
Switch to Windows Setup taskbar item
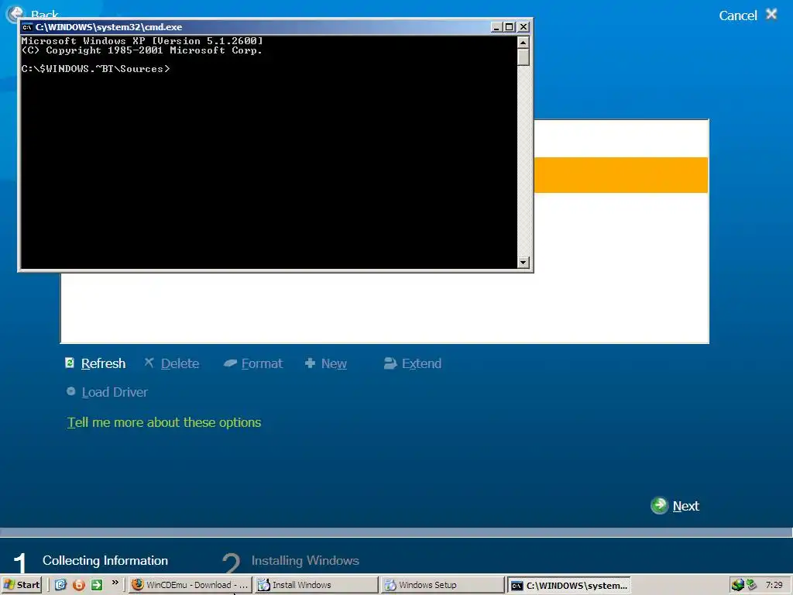pyautogui.click(x=442, y=585)
